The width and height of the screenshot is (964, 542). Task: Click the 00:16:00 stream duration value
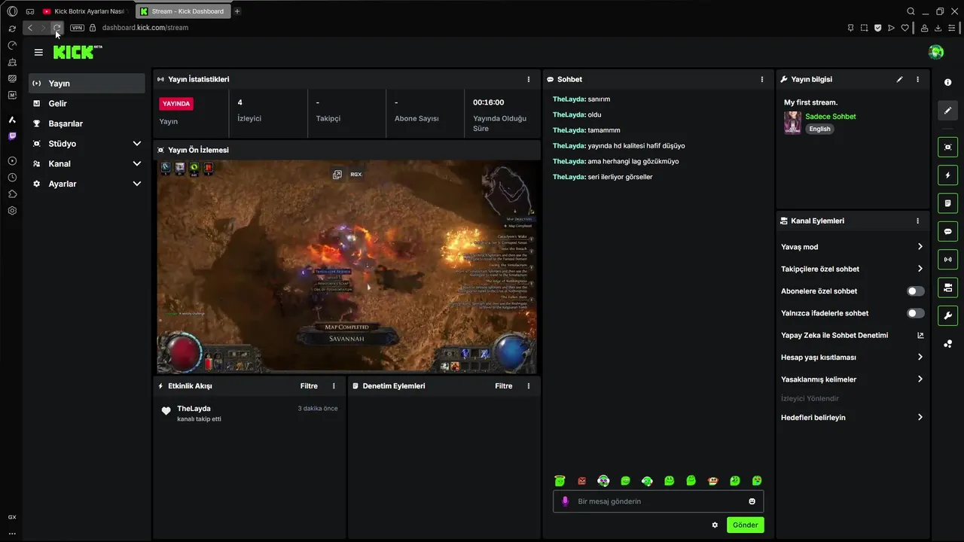coord(489,102)
